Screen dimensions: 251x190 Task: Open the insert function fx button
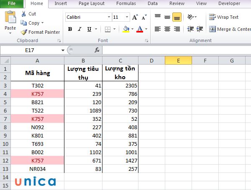pos(97,50)
